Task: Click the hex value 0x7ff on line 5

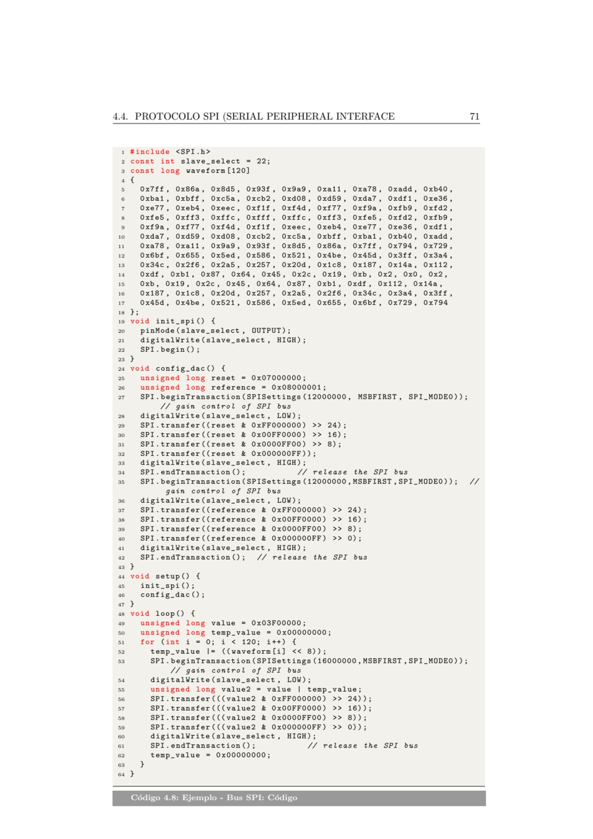Action: [x=152, y=189]
